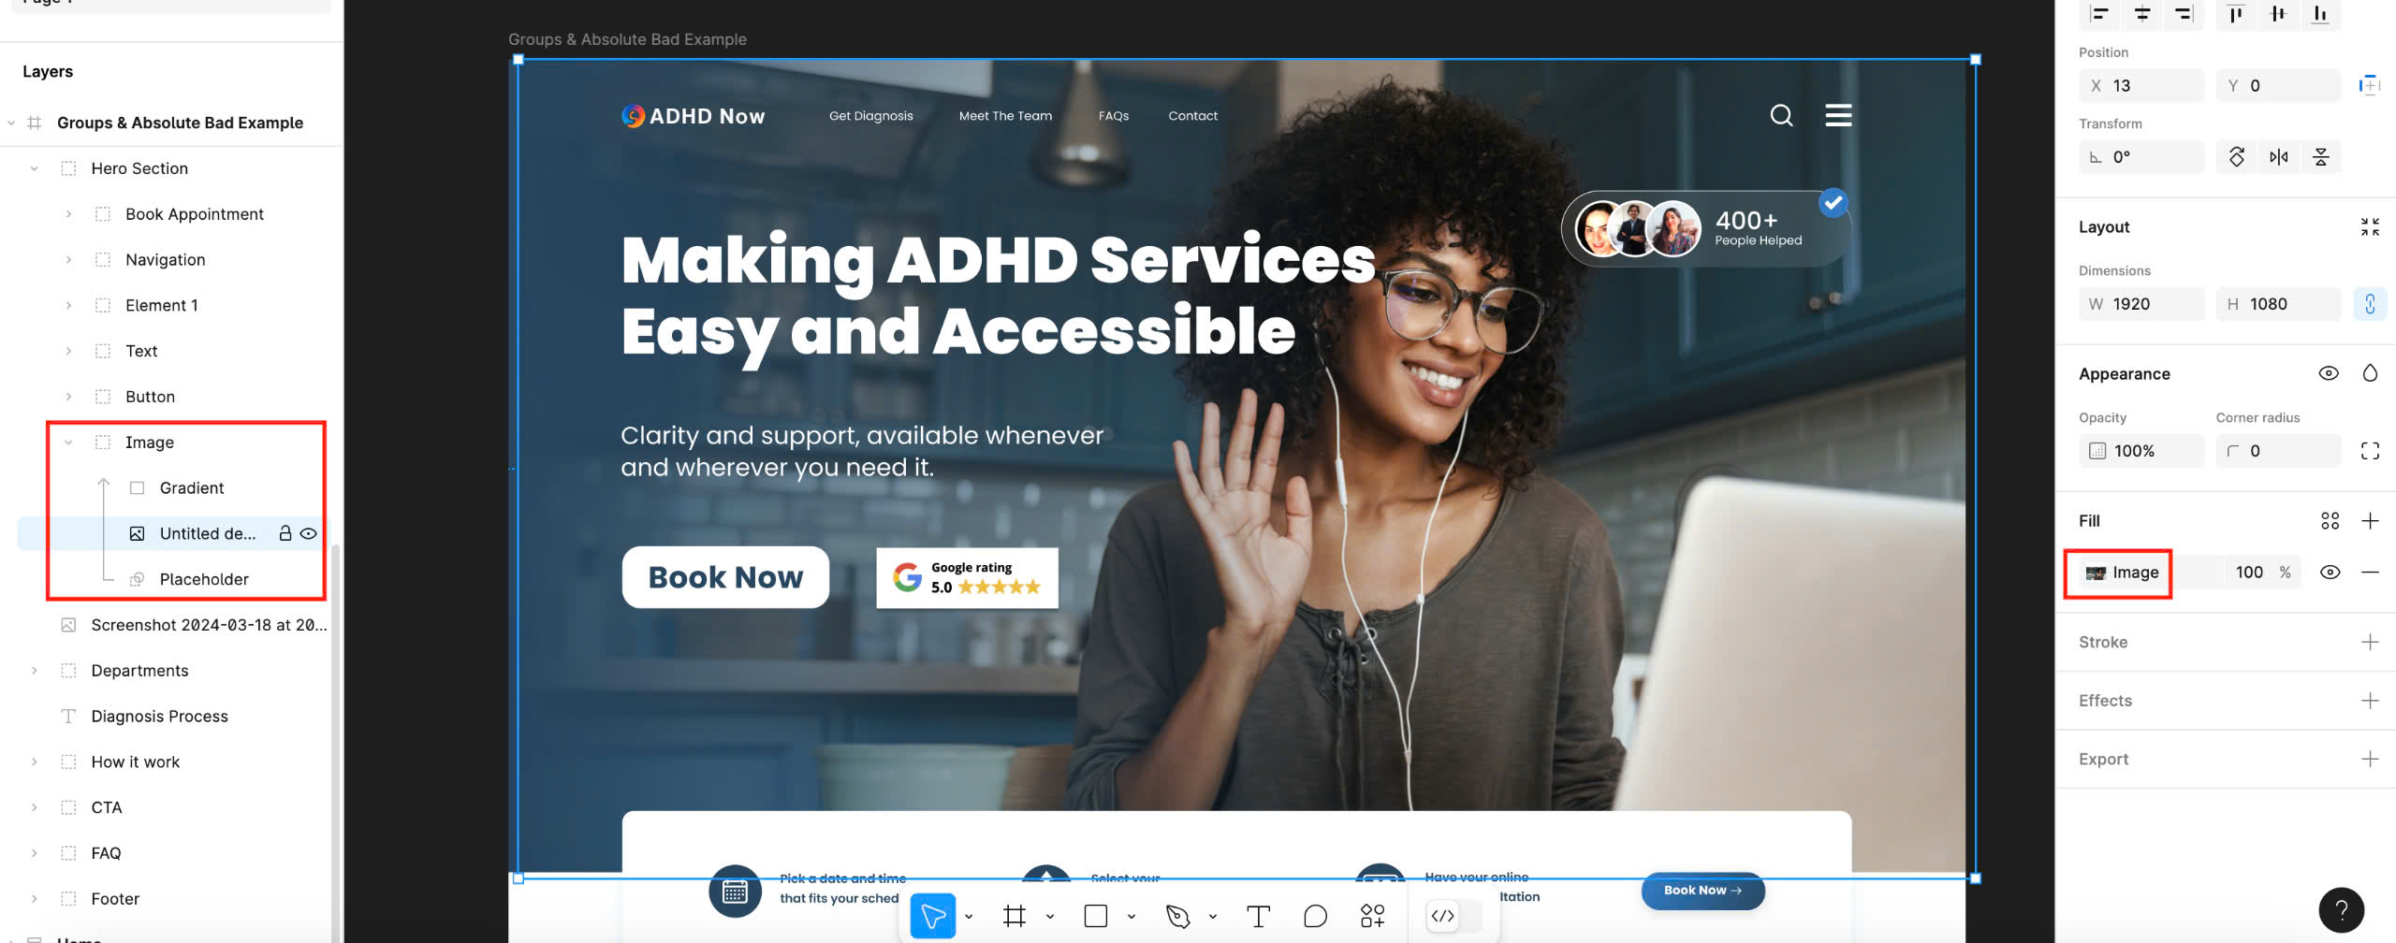The image size is (2396, 943).
Task: Add Export setting with plus icon
Action: tap(2370, 759)
